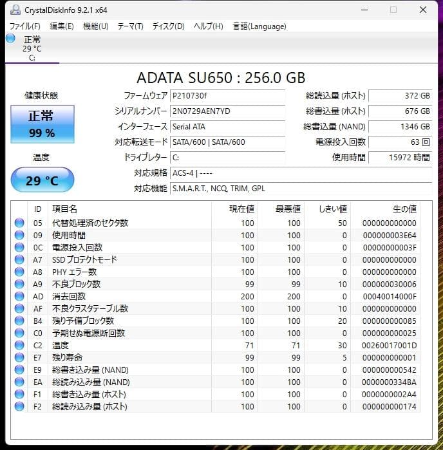
Task: Select the 予期せぬ電源断回数 row name
Action: (88, 333)
